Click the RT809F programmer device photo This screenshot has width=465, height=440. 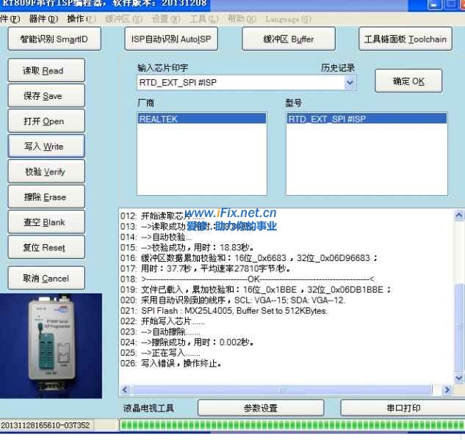51,346
